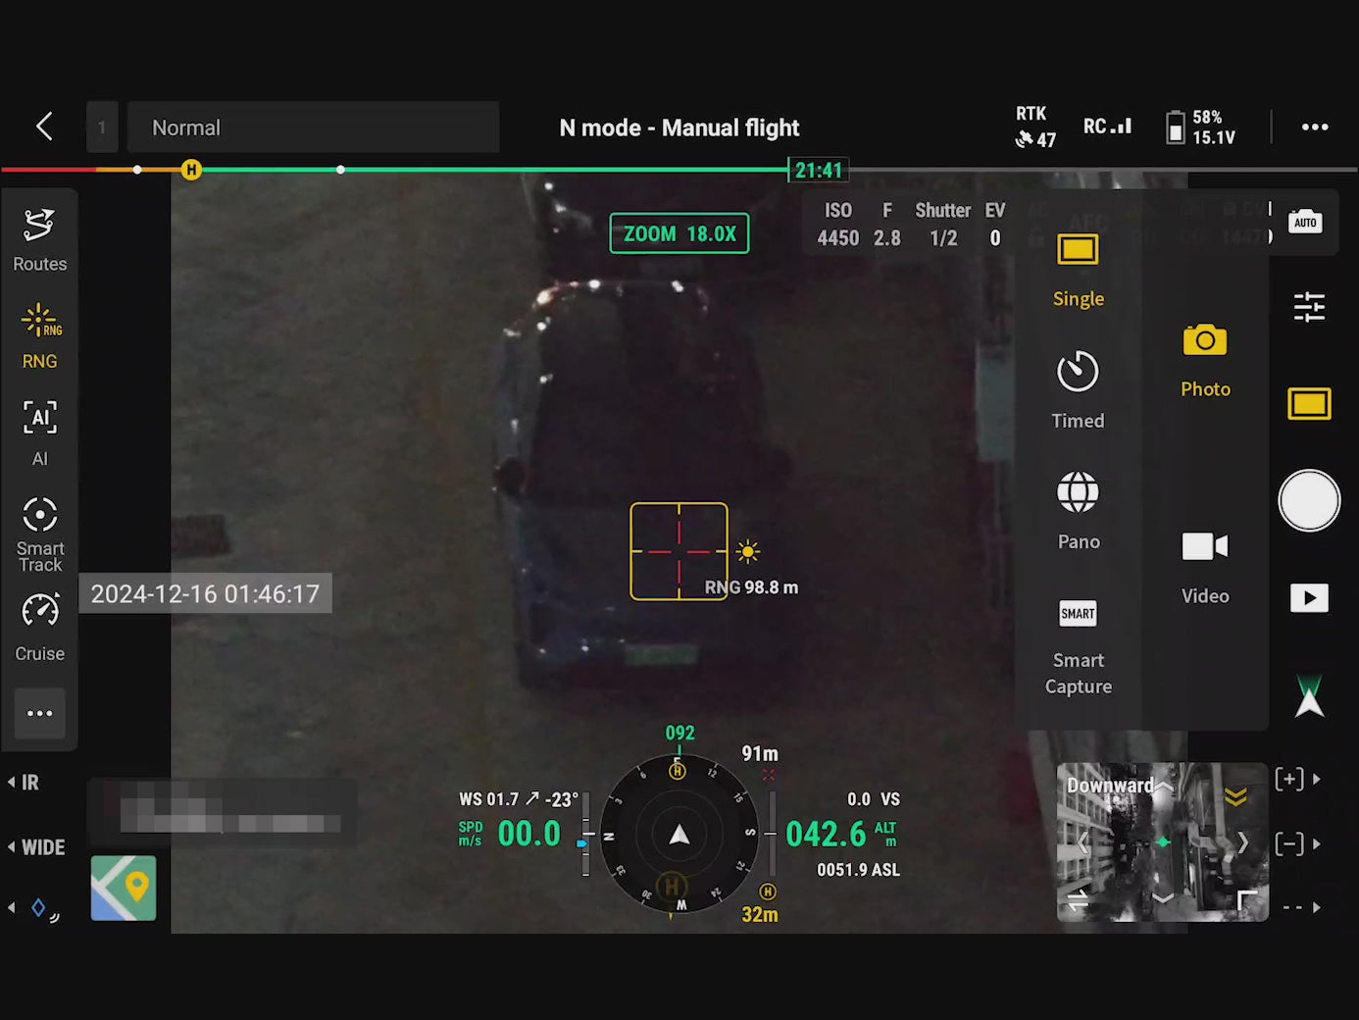Select Timed shot mode
This screenshot has width=1359, height=1020.
[1078, 389]
